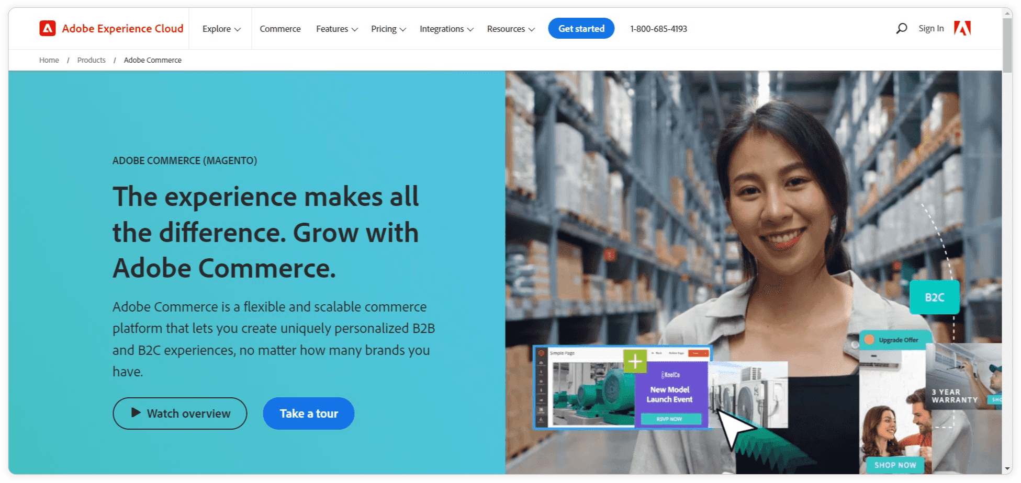Click the Get started button
Image resolution: width=1021 pixels, height=483 pixels.
(581, 28)
